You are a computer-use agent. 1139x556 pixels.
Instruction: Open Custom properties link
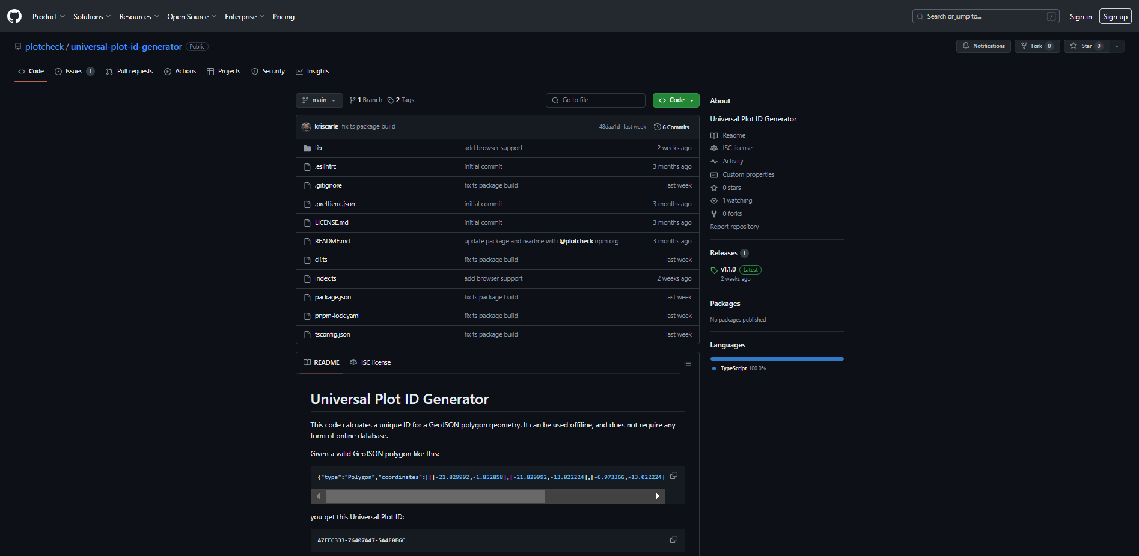click(x=748, y=175)
